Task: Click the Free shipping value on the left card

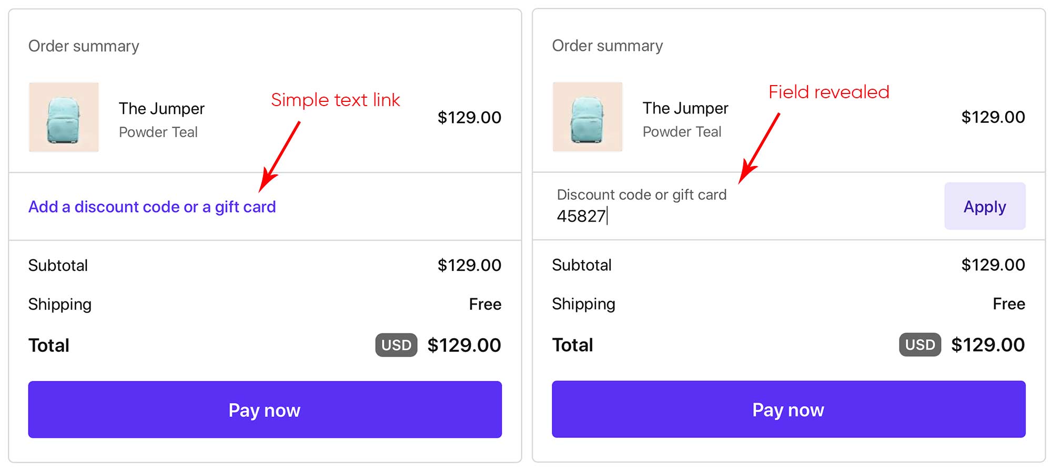Action: (485, 304)
